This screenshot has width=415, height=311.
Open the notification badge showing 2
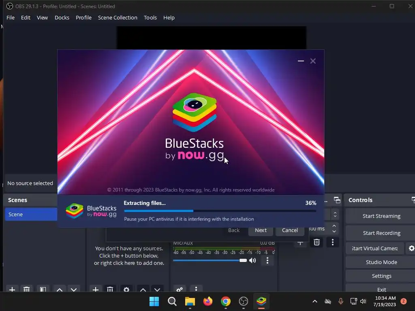pos(404,301)
